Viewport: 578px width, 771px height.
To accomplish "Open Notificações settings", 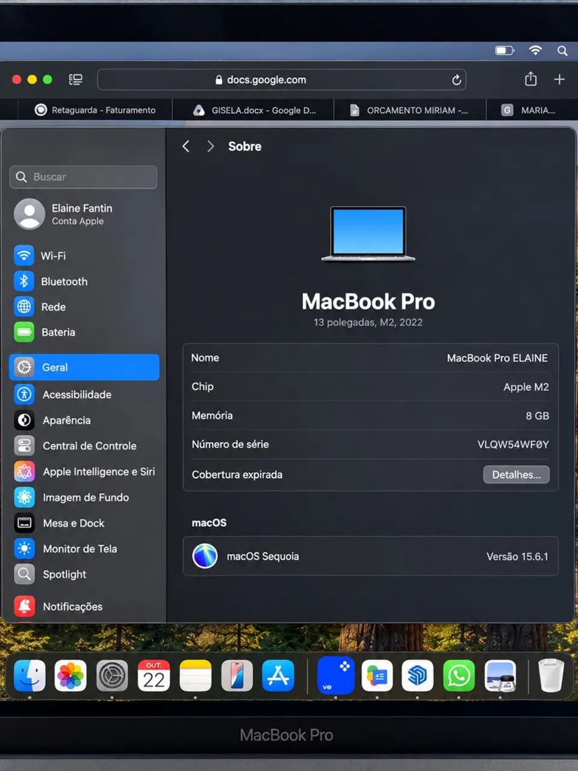I will point(59,607).
